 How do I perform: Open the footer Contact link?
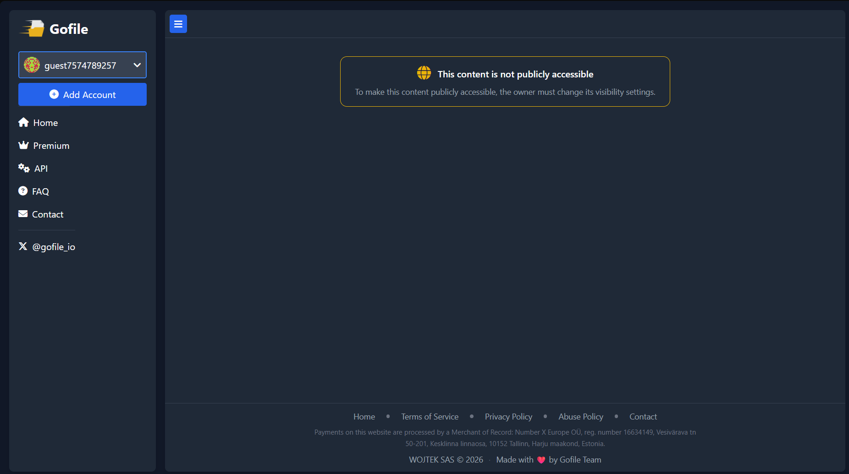click(x=643, y=417)
